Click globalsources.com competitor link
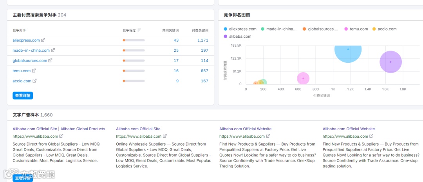Screen dimensions: 423x182 [x=30, y=60]
